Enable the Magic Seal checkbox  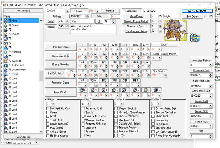click(153, 116)
